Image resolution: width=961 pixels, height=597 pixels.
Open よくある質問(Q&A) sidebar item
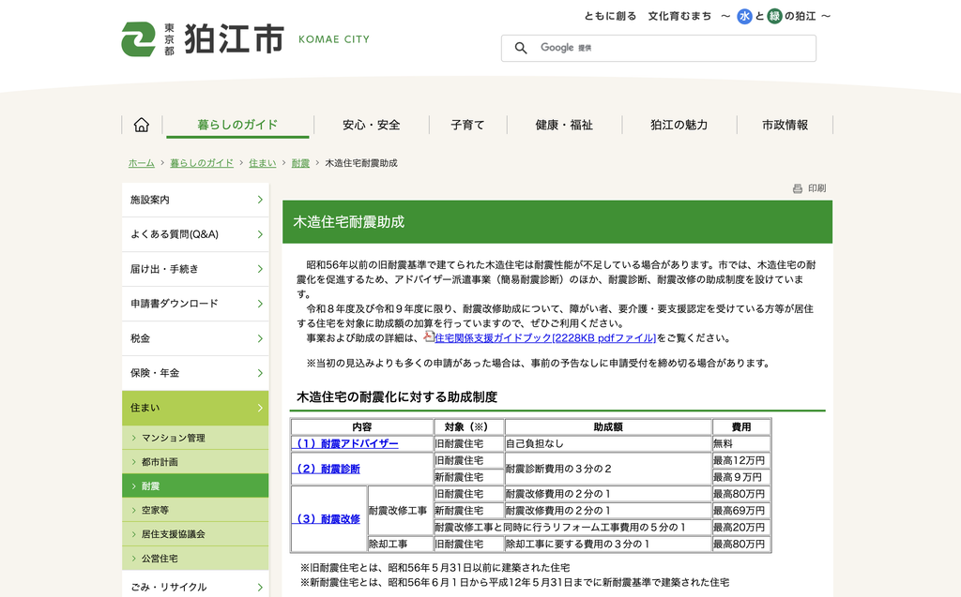[195, 234]
